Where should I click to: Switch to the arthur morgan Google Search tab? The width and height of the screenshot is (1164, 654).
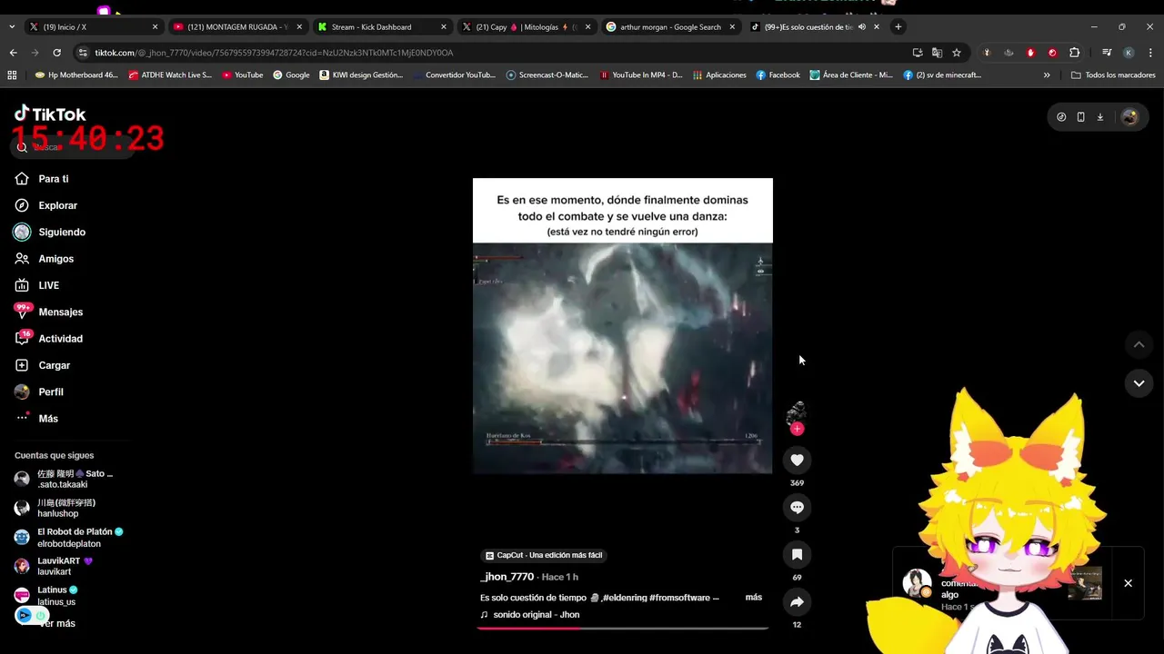(x=670, y=26)
